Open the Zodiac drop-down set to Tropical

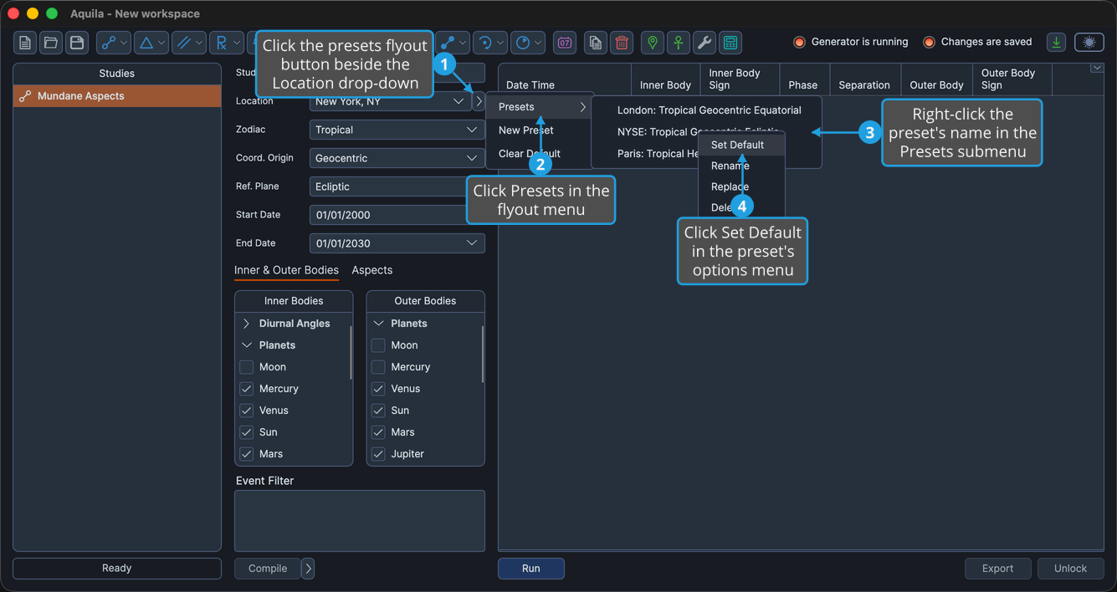[x=397, y=130]
